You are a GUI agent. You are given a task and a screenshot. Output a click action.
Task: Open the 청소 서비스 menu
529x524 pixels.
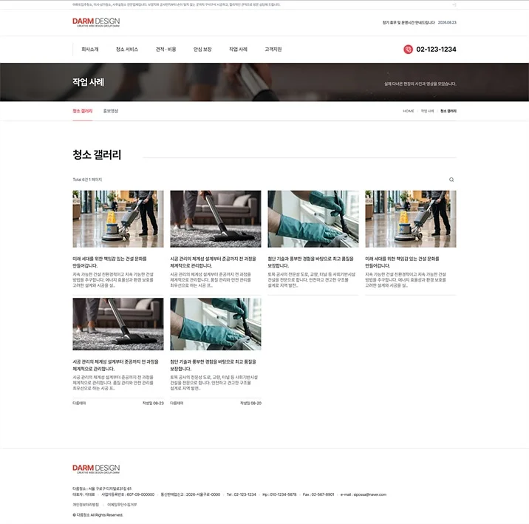click(x=127, y=50)
